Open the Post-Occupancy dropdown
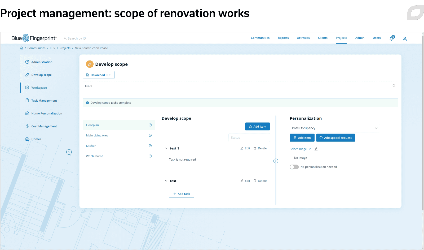The image size is (424, 250). pyautogui.click(x=335, y=128)
